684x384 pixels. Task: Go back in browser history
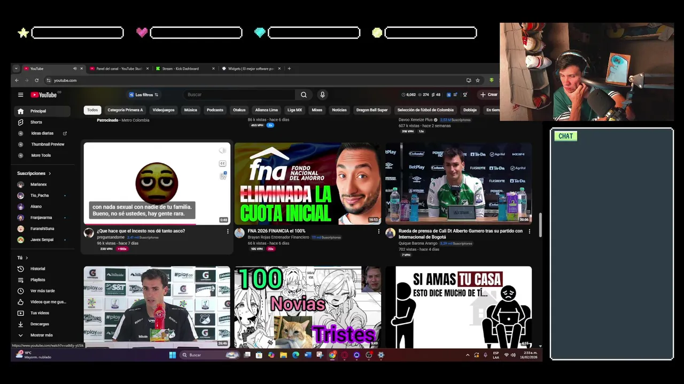point(17,81)
